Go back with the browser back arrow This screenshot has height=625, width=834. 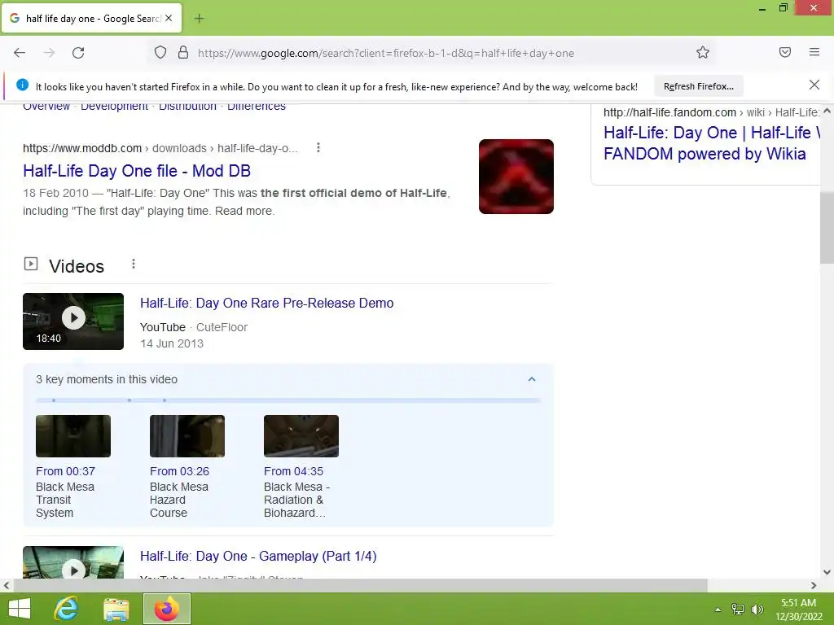[x=20, y=53]
